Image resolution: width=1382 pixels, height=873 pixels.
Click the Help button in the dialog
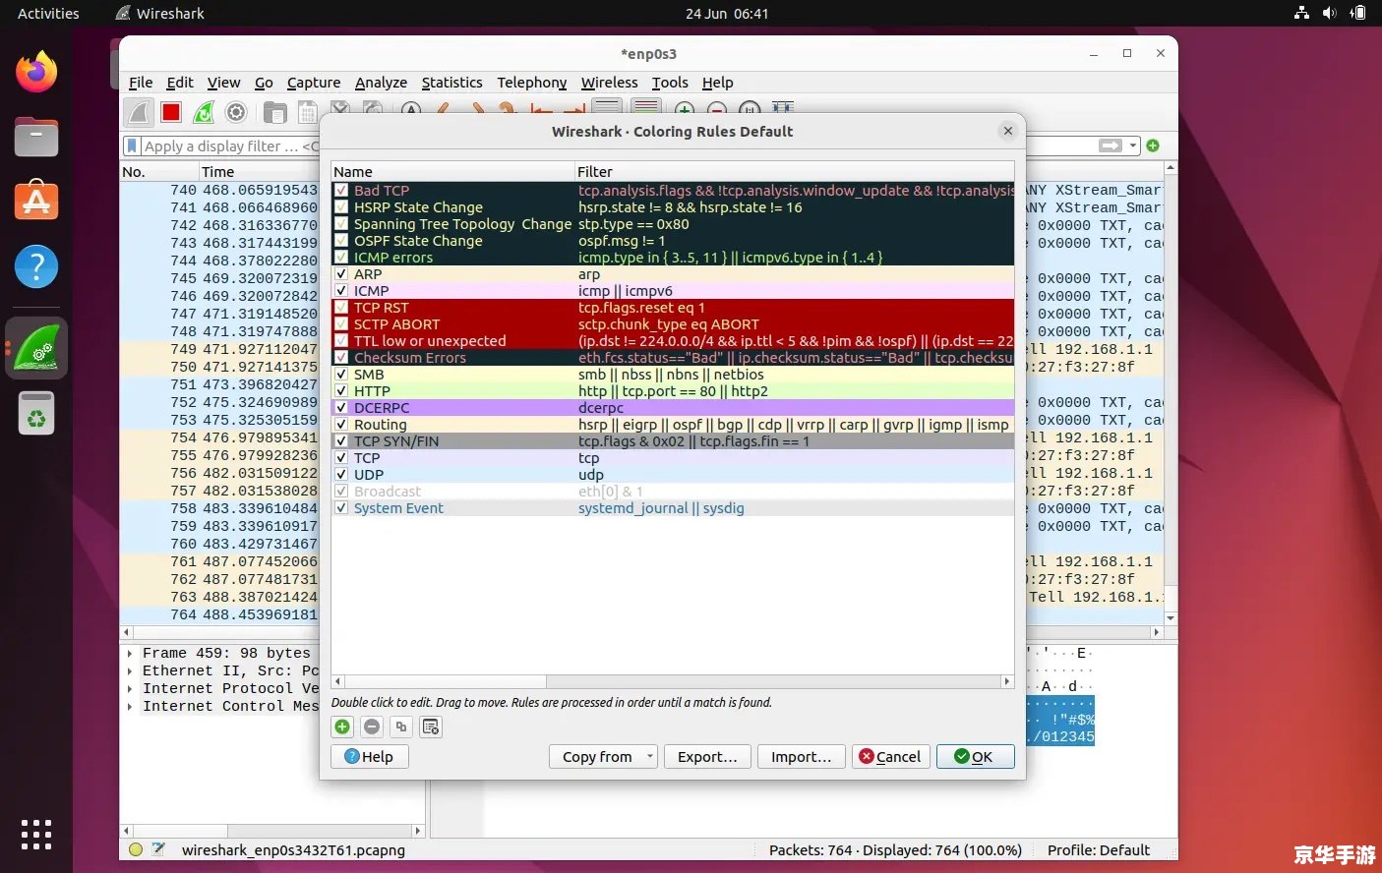(370, 756)
